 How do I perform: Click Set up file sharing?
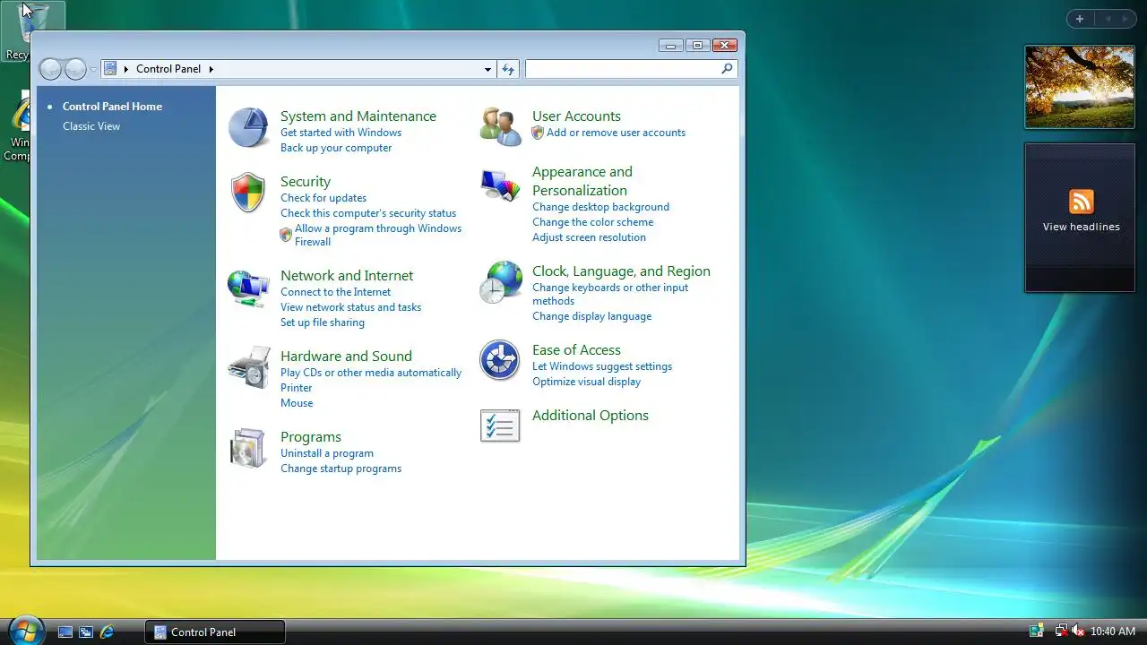[323, 322]
